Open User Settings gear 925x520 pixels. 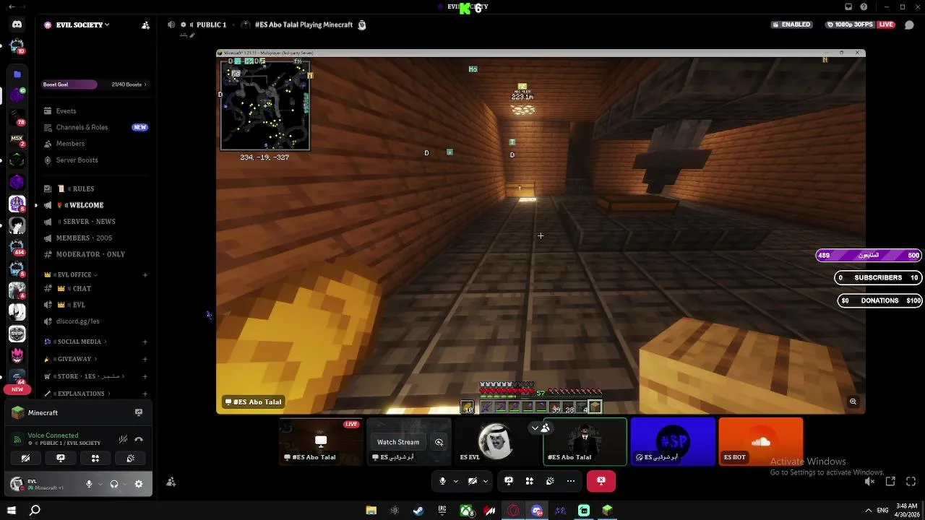click(139, 484)
